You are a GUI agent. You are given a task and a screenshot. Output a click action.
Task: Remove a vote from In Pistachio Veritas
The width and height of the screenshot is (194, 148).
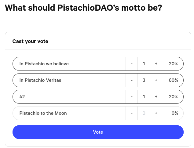[132, 80]
